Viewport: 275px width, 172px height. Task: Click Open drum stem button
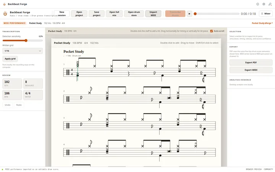(134, 14)
